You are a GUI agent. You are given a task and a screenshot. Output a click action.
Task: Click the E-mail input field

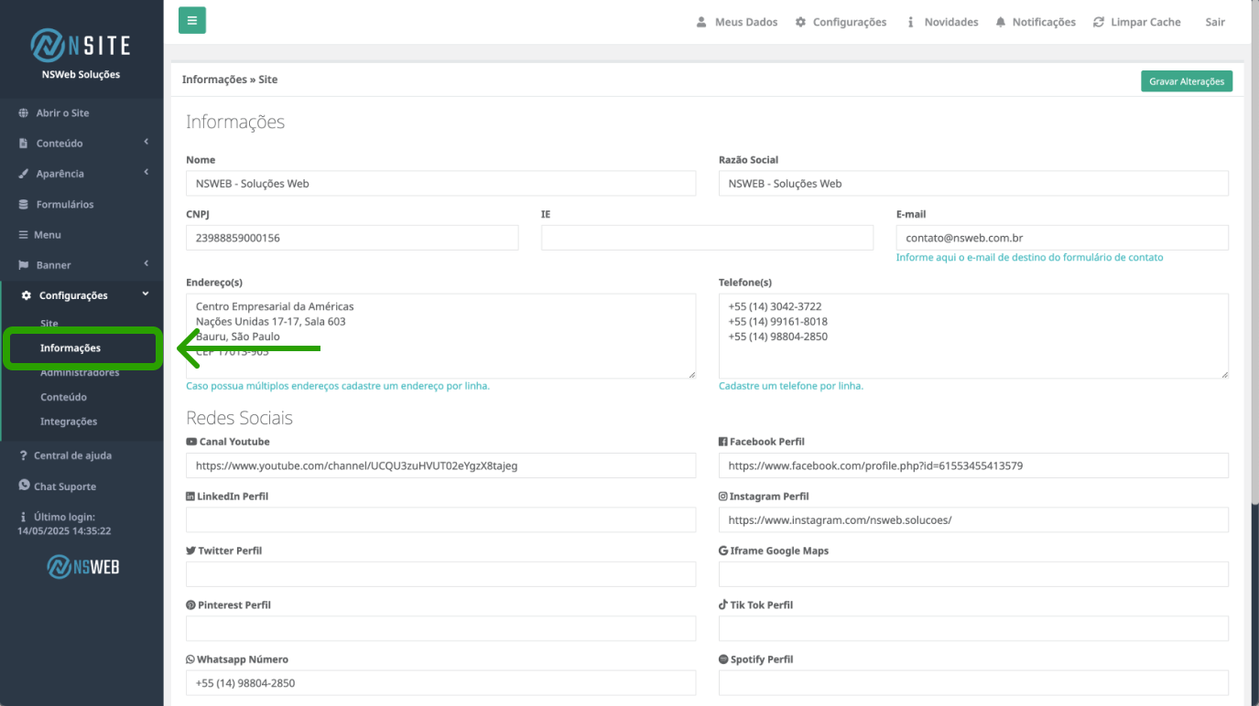pos(1062,238)
